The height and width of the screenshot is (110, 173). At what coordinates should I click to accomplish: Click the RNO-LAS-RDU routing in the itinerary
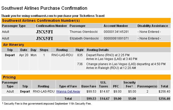pyautogui.click(x=62, y=55)
